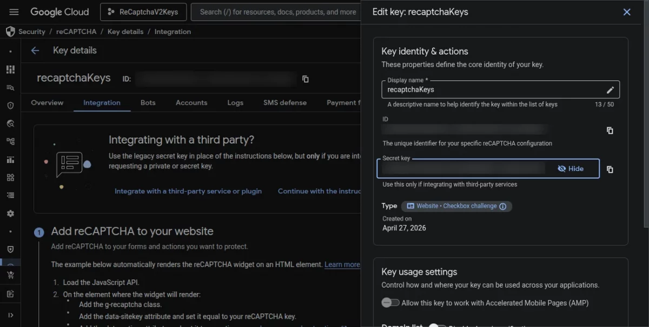Click the Key identity & actions heading
This screenshot has width=649, height=327.
[x=425, y=51]
